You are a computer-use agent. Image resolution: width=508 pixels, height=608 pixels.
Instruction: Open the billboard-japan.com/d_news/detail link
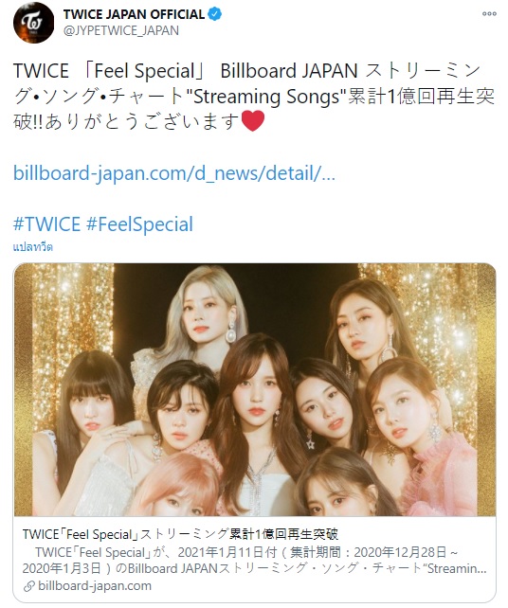point(174,173)
